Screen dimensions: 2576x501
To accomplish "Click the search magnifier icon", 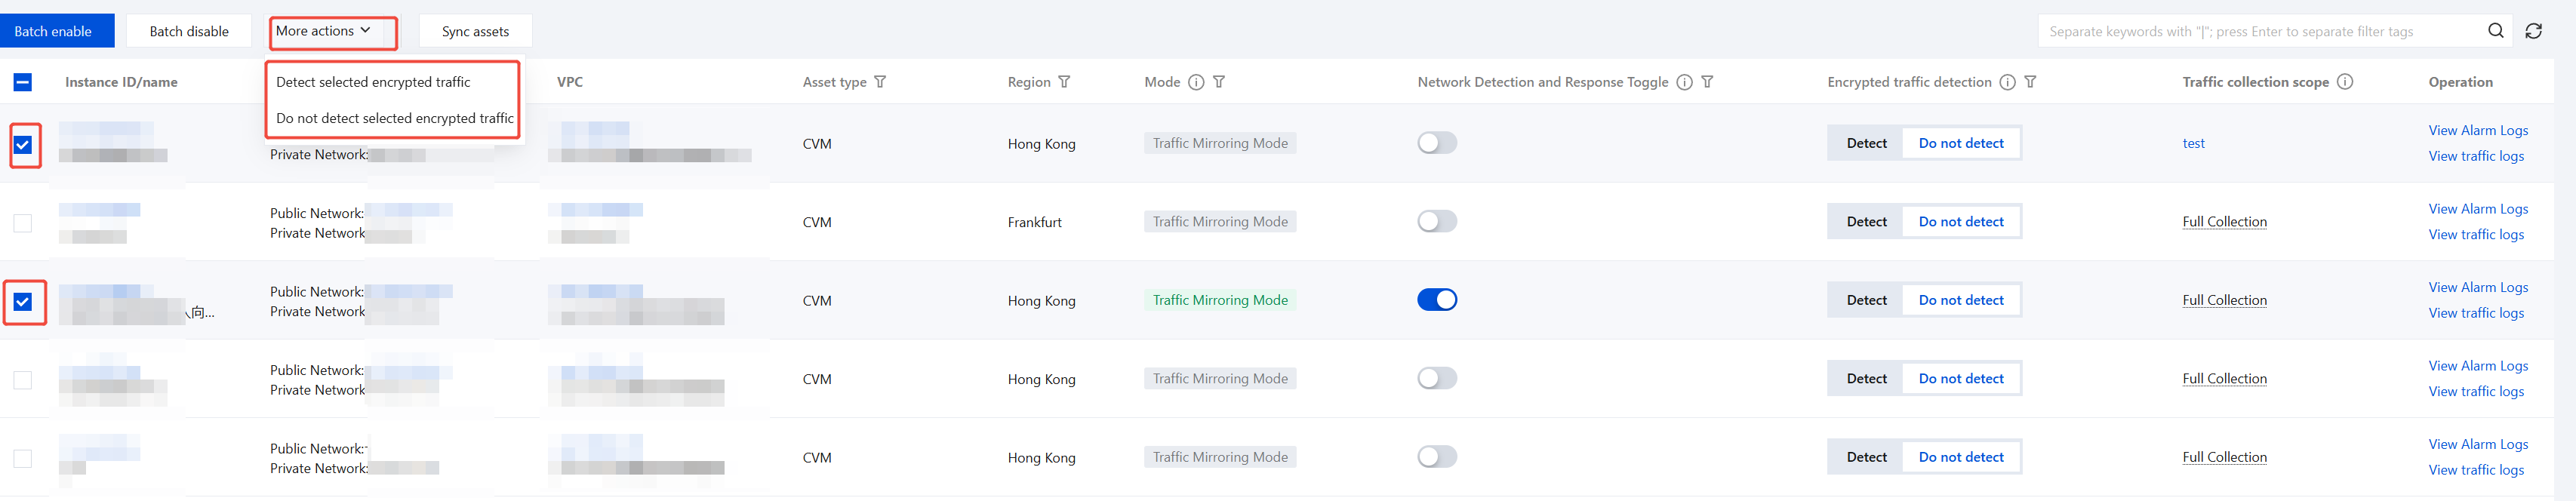I will 2495,31.
